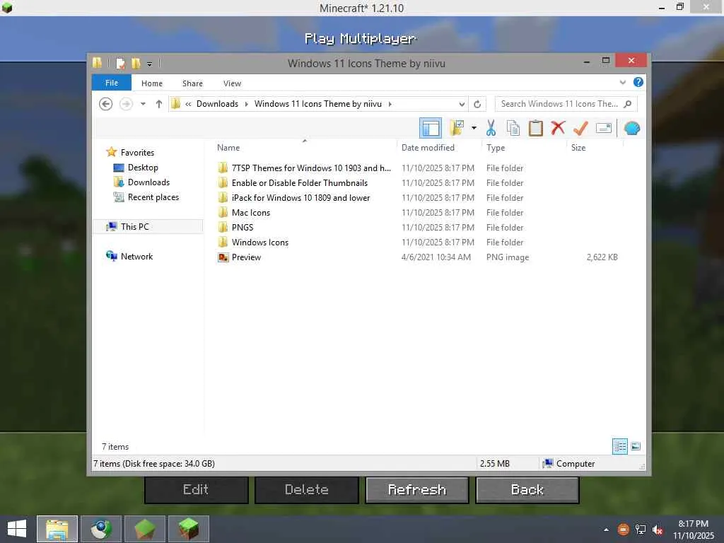Image resolution: width=724 pixels, height=543 pixels.
Task: Select Desktop in navigation pane
Action: 143,168
